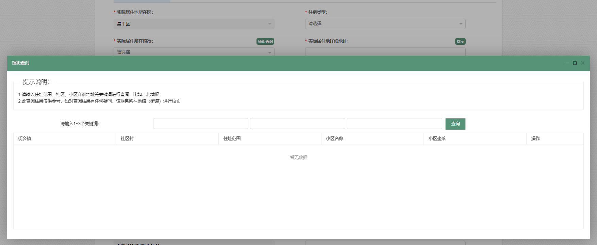Select the 住址范围 column header

click(232, 138)
